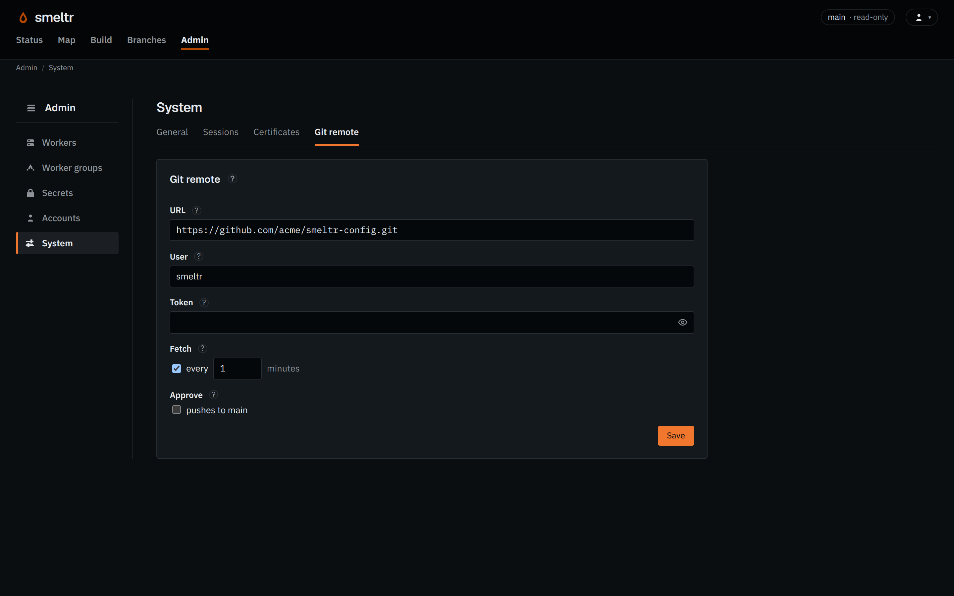The image size is (954, 596).
Task: Click the Admin hamburger menu icon
Action: click(x=31, y=108)
